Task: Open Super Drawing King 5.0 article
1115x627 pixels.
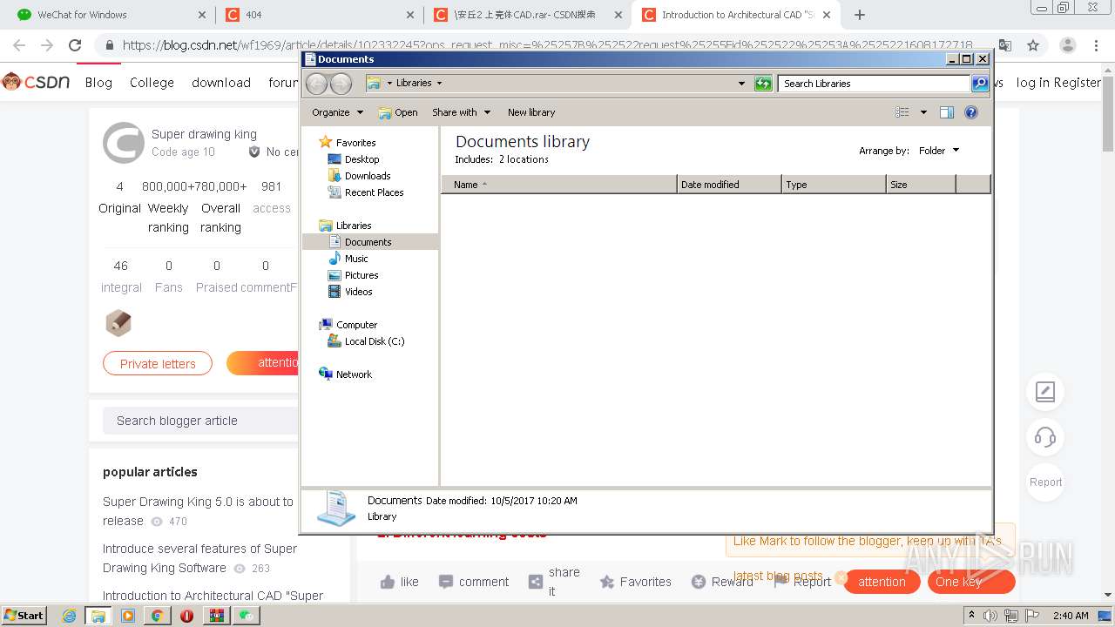Action: coord(198,511)
